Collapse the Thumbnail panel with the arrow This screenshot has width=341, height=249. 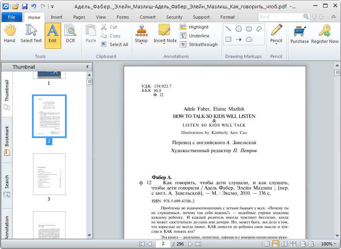pyautogui.click(x=88, y=67)
